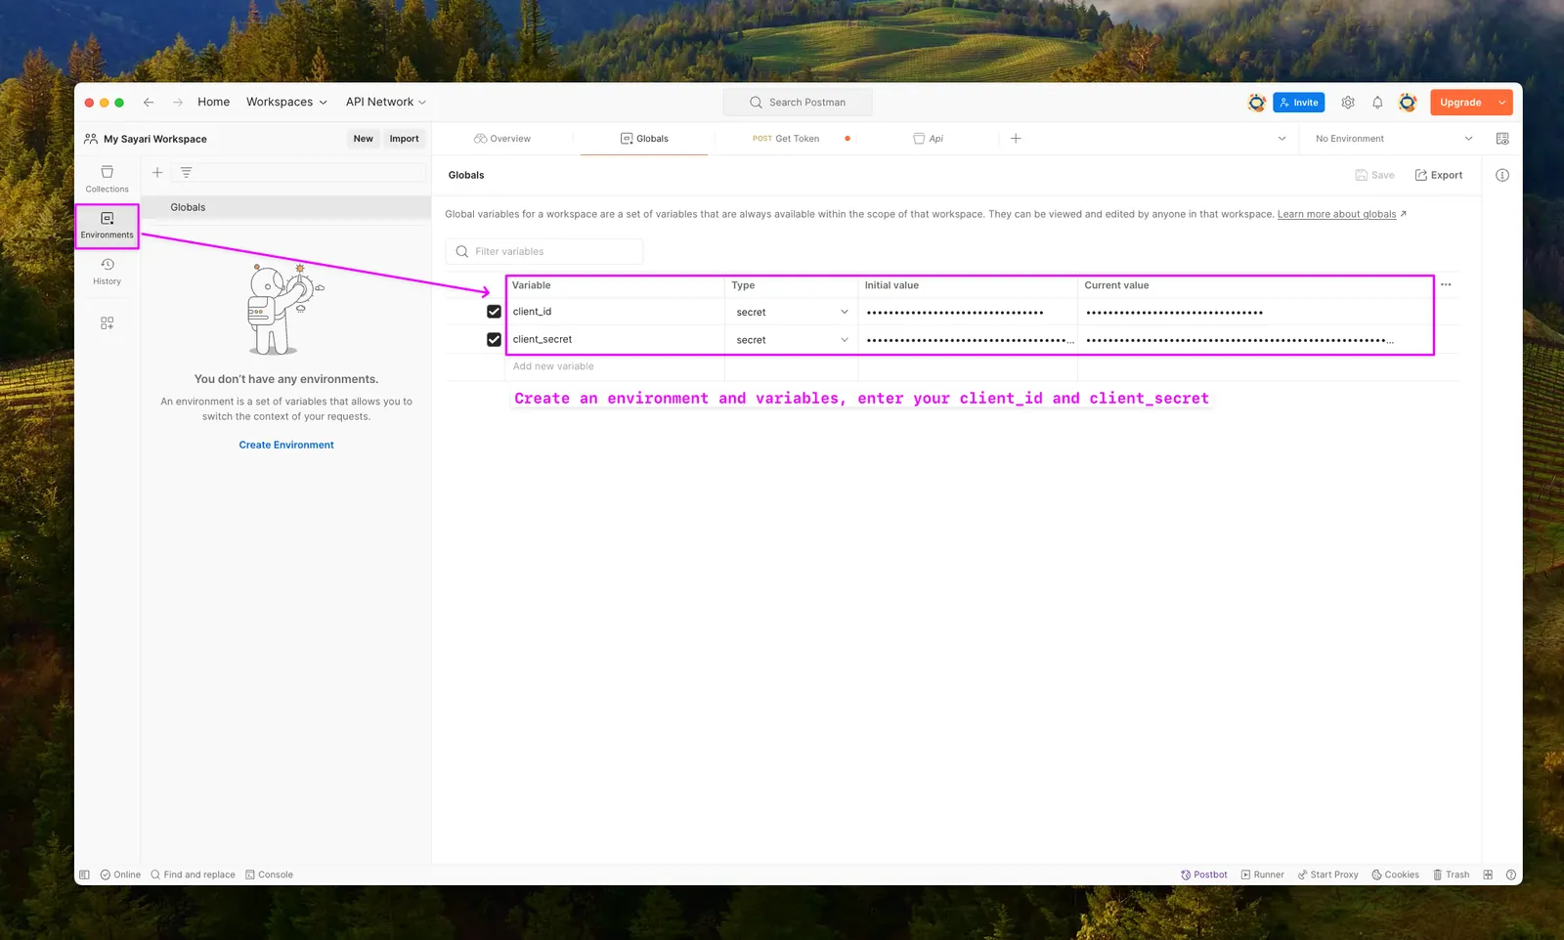Expand the Workspaces dropdown menu
The width and height of the screenshot is (1564, 940).
click(286, 102)
